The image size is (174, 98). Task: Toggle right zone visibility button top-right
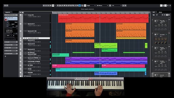[x=166, y=5]
